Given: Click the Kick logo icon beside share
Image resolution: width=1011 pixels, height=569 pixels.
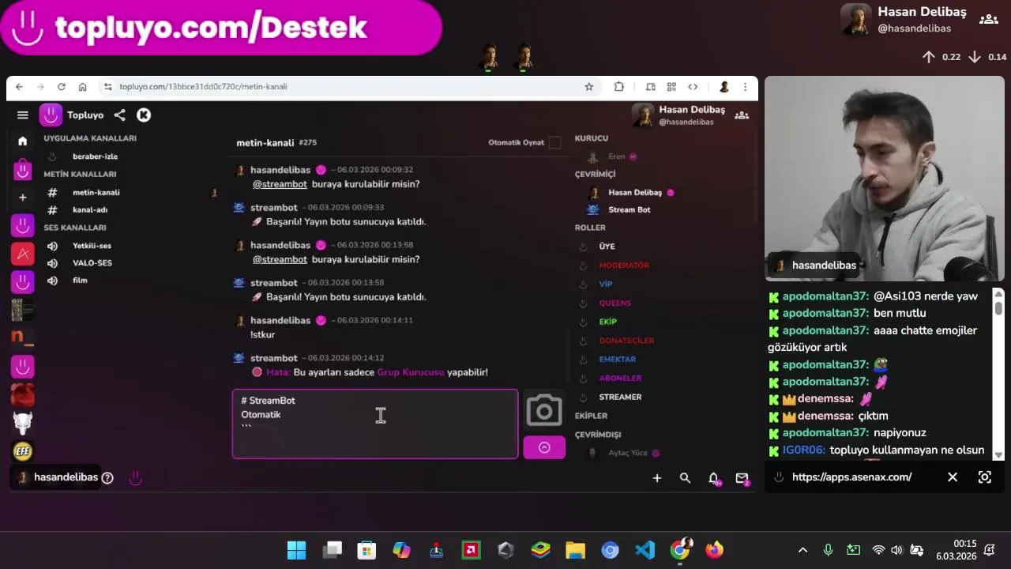Looking at the screenshot, I should coord(144,115).
